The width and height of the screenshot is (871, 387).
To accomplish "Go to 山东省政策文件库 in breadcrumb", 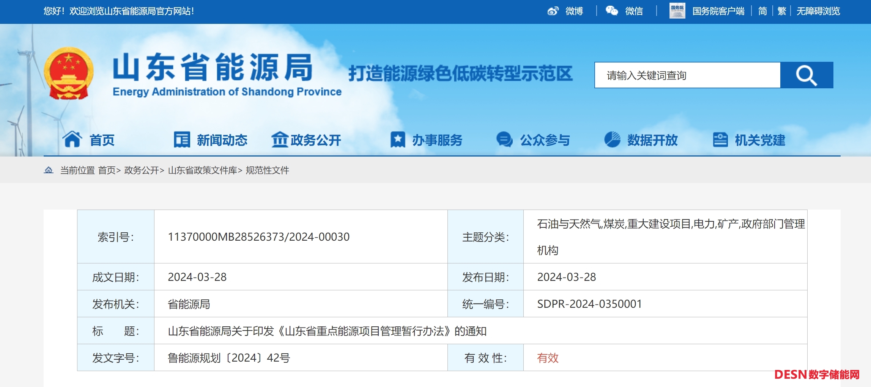I will (x=202, y=171).
